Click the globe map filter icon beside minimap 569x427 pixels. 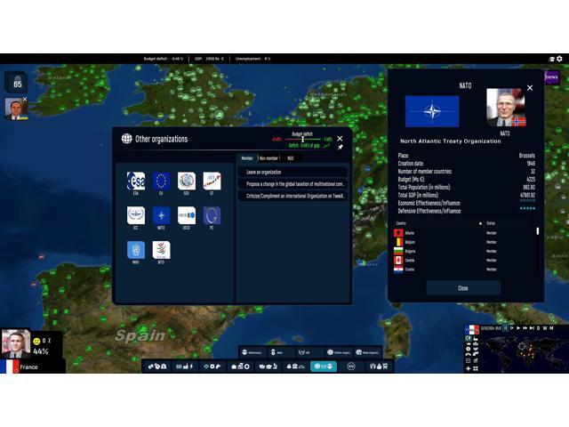[x=469, y=338]
